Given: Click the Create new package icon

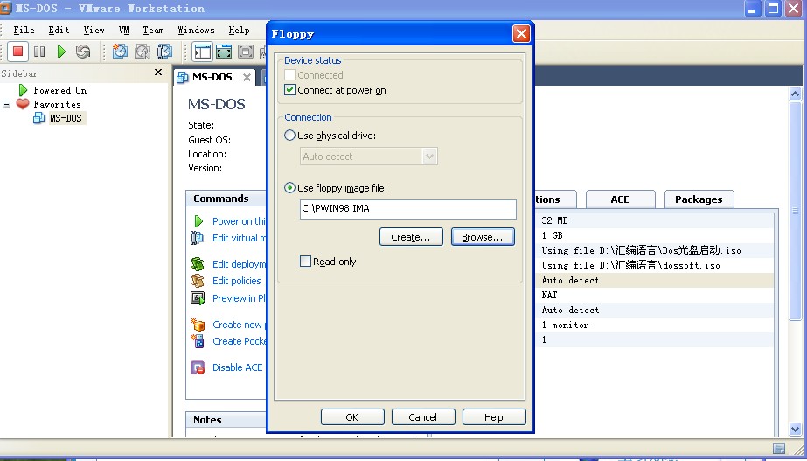Looking at the screenshot, I should tap(198, 324).
